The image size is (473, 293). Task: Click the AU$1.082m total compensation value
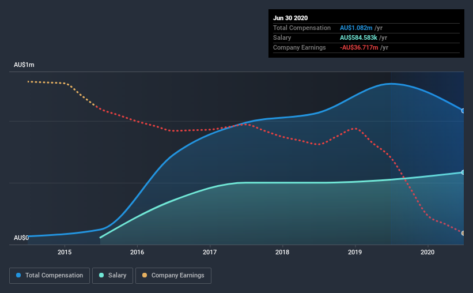coord(356,28)
